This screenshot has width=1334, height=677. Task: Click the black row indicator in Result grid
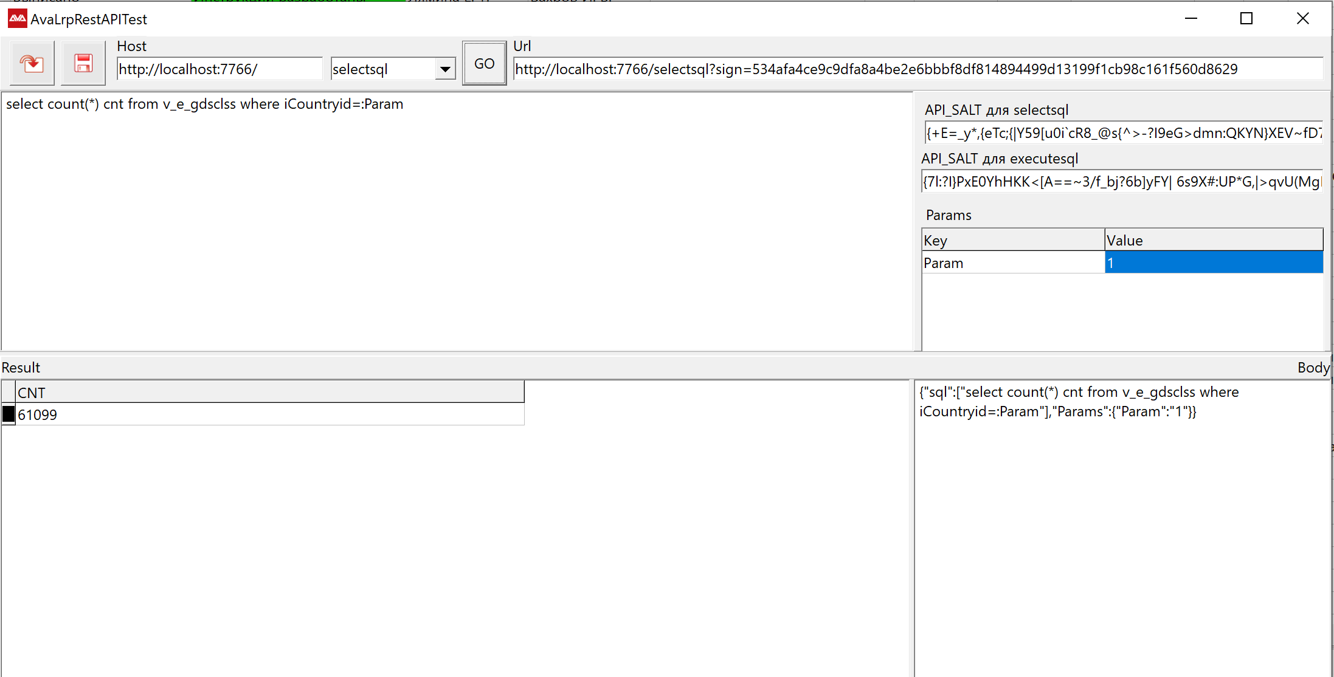tap(9, 414)
